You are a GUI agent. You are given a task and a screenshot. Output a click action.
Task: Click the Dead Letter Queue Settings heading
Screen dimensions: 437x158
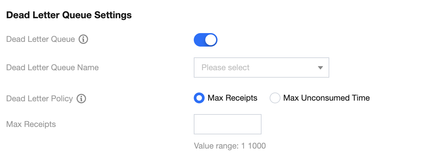click(x=69, y=15)
